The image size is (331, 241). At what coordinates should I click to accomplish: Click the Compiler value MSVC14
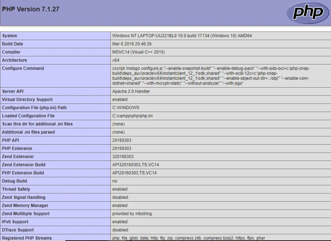(x=139, y=52)
